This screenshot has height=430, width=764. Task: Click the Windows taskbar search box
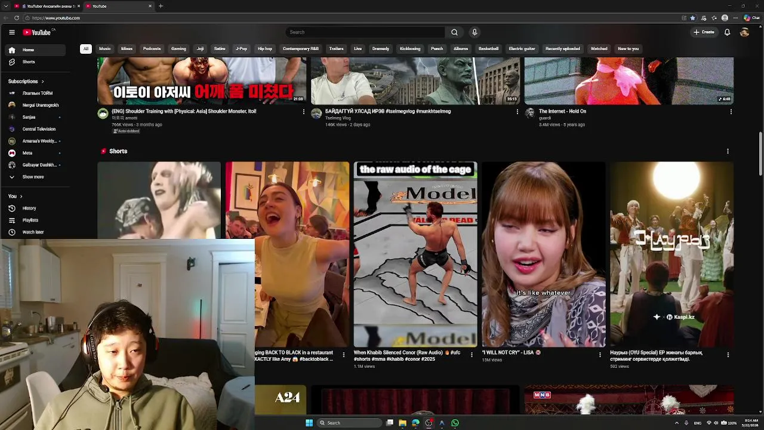coord(349,423)
